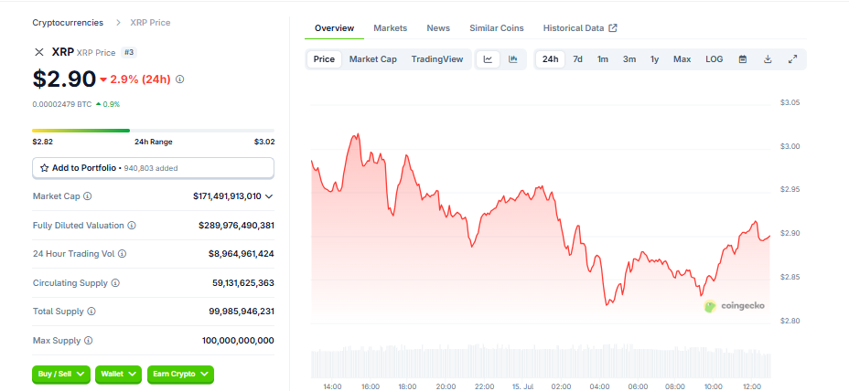Click the #3 rank badge
The image size is (849, 391).
[129, 52]
